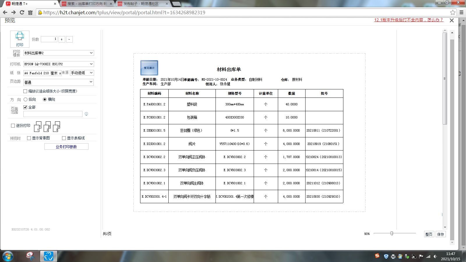
Task: Click the blue shield security tray icon
Action: [386, 256]
